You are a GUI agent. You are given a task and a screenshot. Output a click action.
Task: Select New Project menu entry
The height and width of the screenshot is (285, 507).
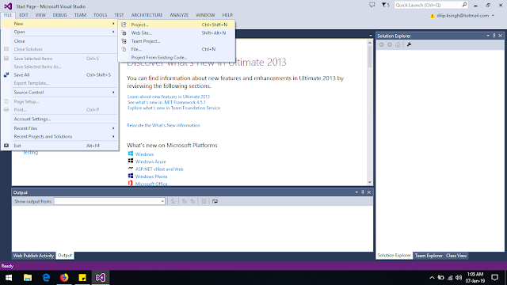point(177,25)
